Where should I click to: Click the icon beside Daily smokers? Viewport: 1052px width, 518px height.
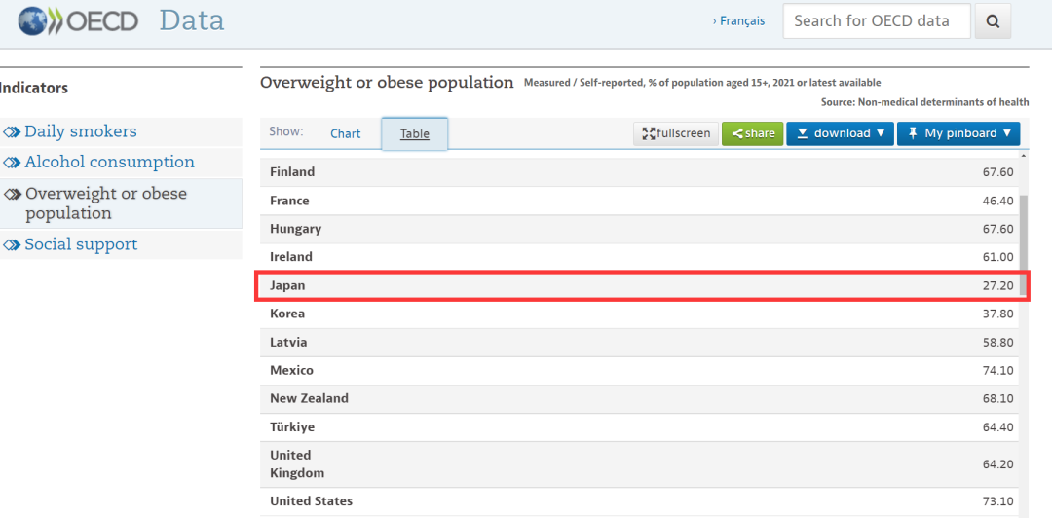pos(12,132)
